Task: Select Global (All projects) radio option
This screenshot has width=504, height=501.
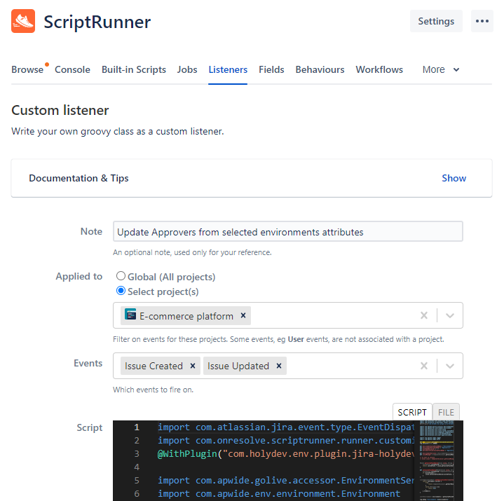Action: click(x=121, y=277)
